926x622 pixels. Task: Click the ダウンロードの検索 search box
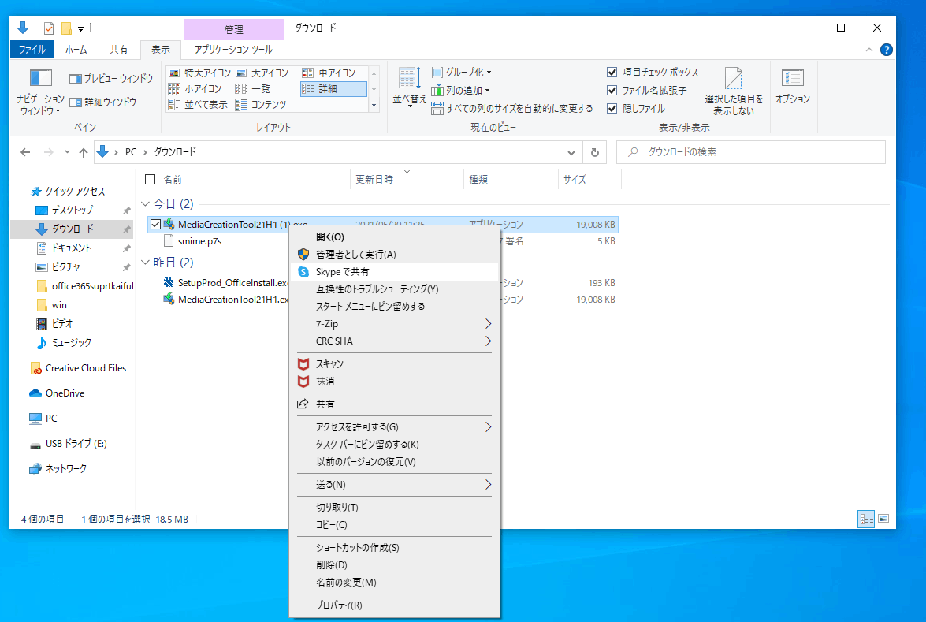(x=750, y=152)
